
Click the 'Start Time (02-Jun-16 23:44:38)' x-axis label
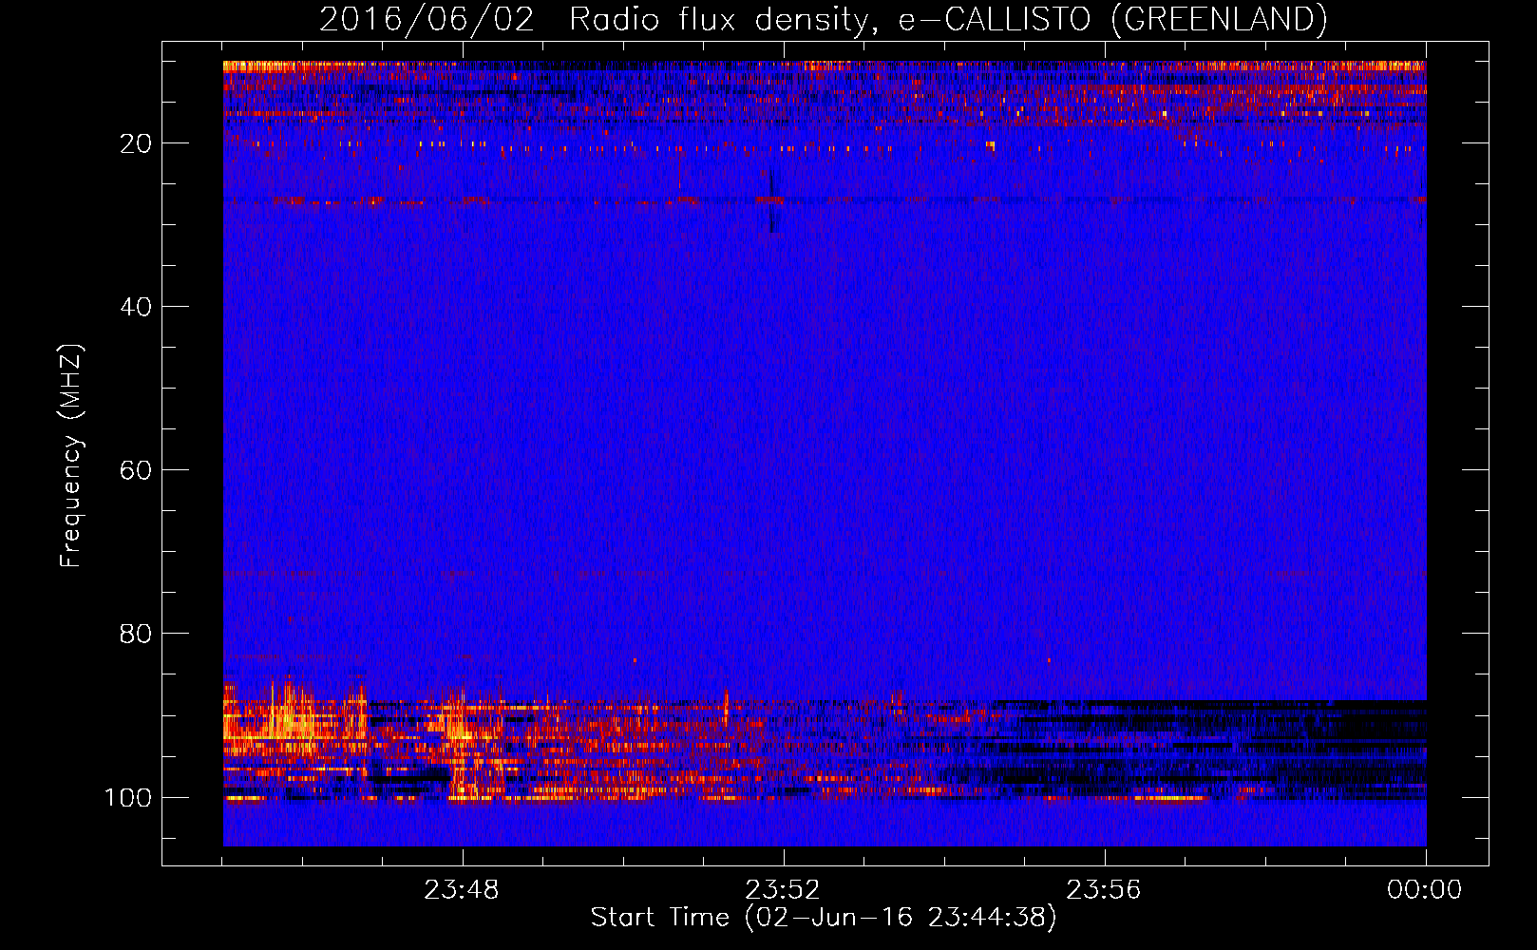(824, 918)
